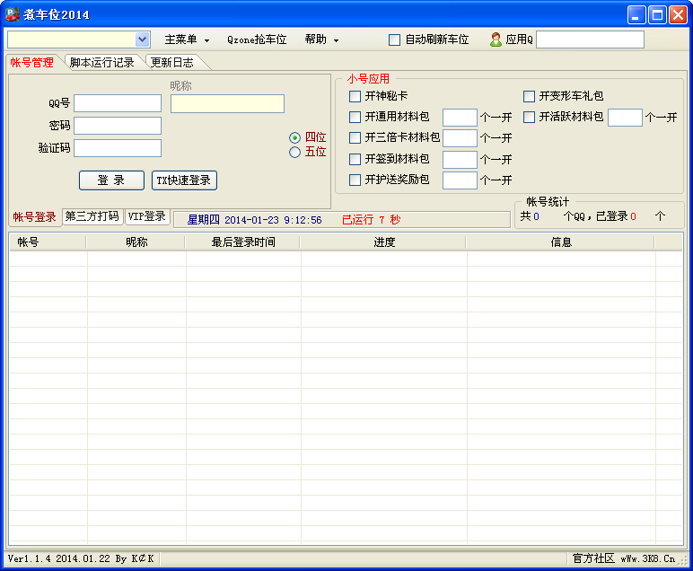Click the TX快速登录 button
This screenshot has width=693, height=571.
(x=184, y=180)
